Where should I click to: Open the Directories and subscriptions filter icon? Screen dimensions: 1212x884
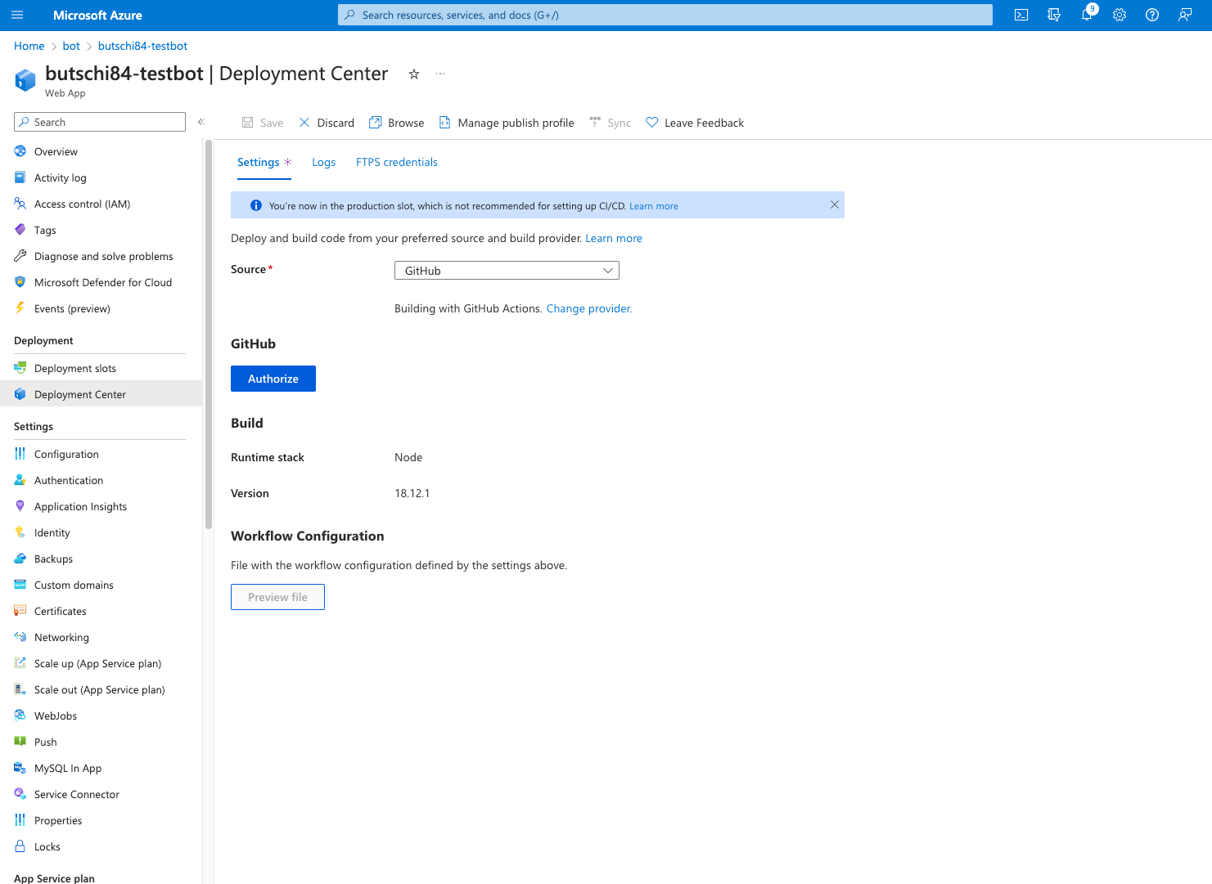click(1054, 15)
